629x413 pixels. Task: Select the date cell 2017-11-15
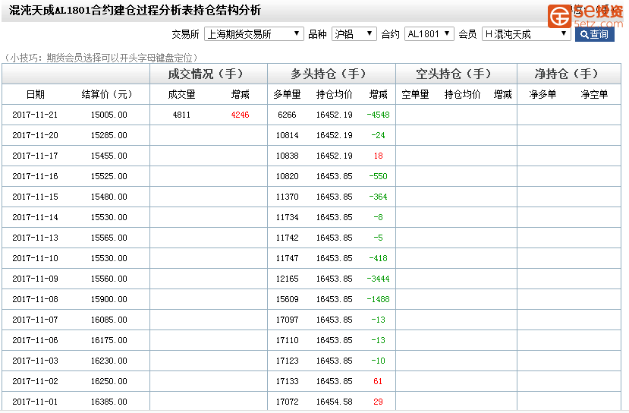coord(36,197)
